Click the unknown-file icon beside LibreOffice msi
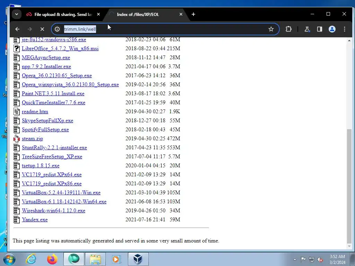355x266 pixels. click(x=17, y=48)
